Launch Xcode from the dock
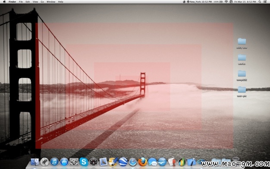Screen dimensions: 270x169 (192, 162)
